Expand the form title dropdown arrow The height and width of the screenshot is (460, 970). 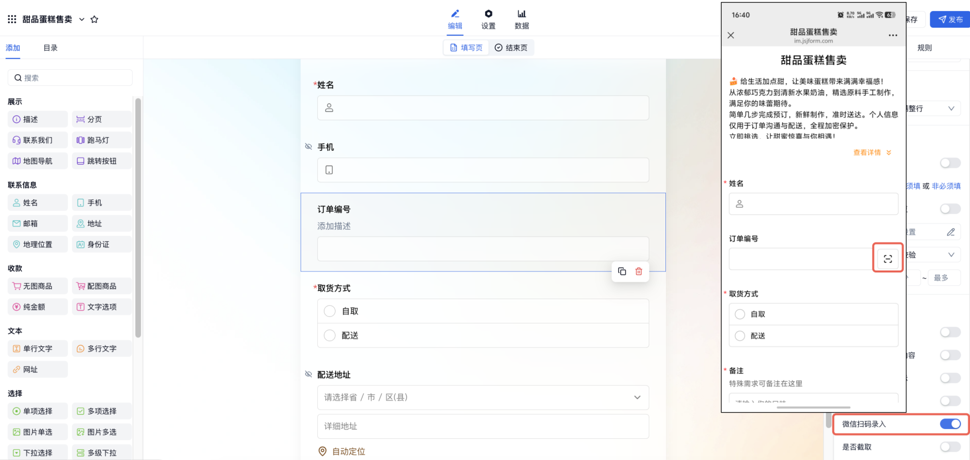click(x=82, y=19)
